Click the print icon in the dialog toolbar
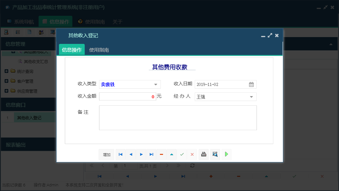The width and height of the screenshot is (339, 191). pos(203,154)
